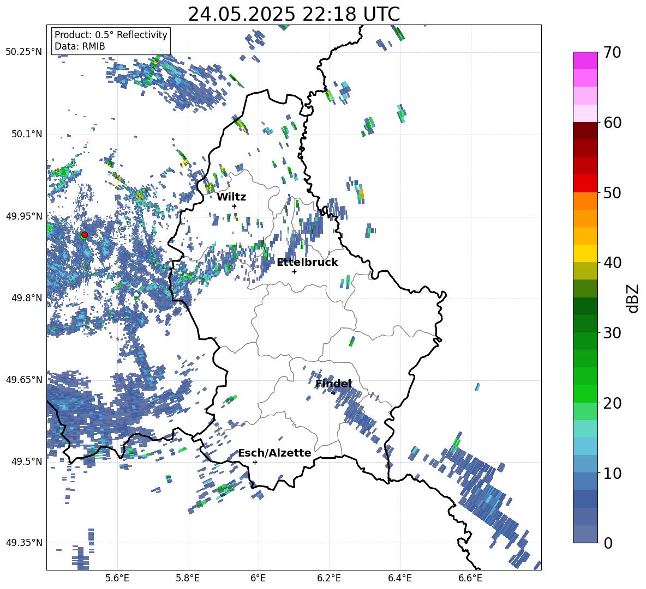The image size is (646, 589).
Task: Click the Findel location label
Action: point(333,384)
